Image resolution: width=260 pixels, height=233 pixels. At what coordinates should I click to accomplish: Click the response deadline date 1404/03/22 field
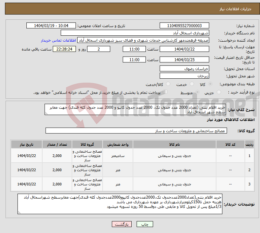[x=184, y=49]
